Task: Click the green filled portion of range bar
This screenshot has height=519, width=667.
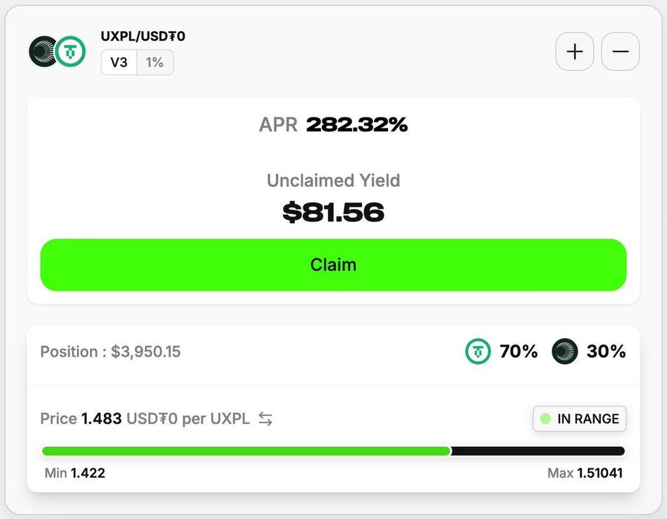Action: tap(246, 451)
